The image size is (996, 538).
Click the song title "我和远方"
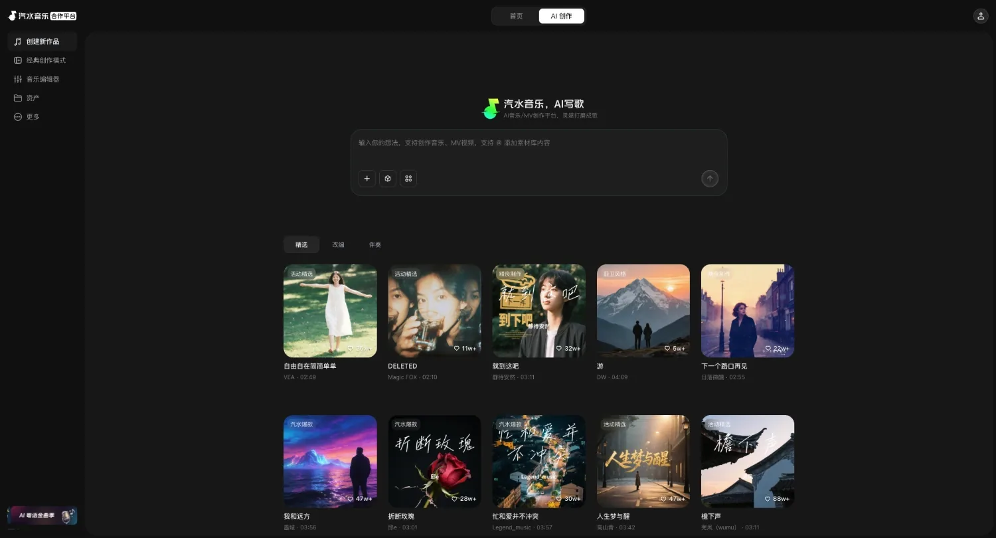(297, 517)
